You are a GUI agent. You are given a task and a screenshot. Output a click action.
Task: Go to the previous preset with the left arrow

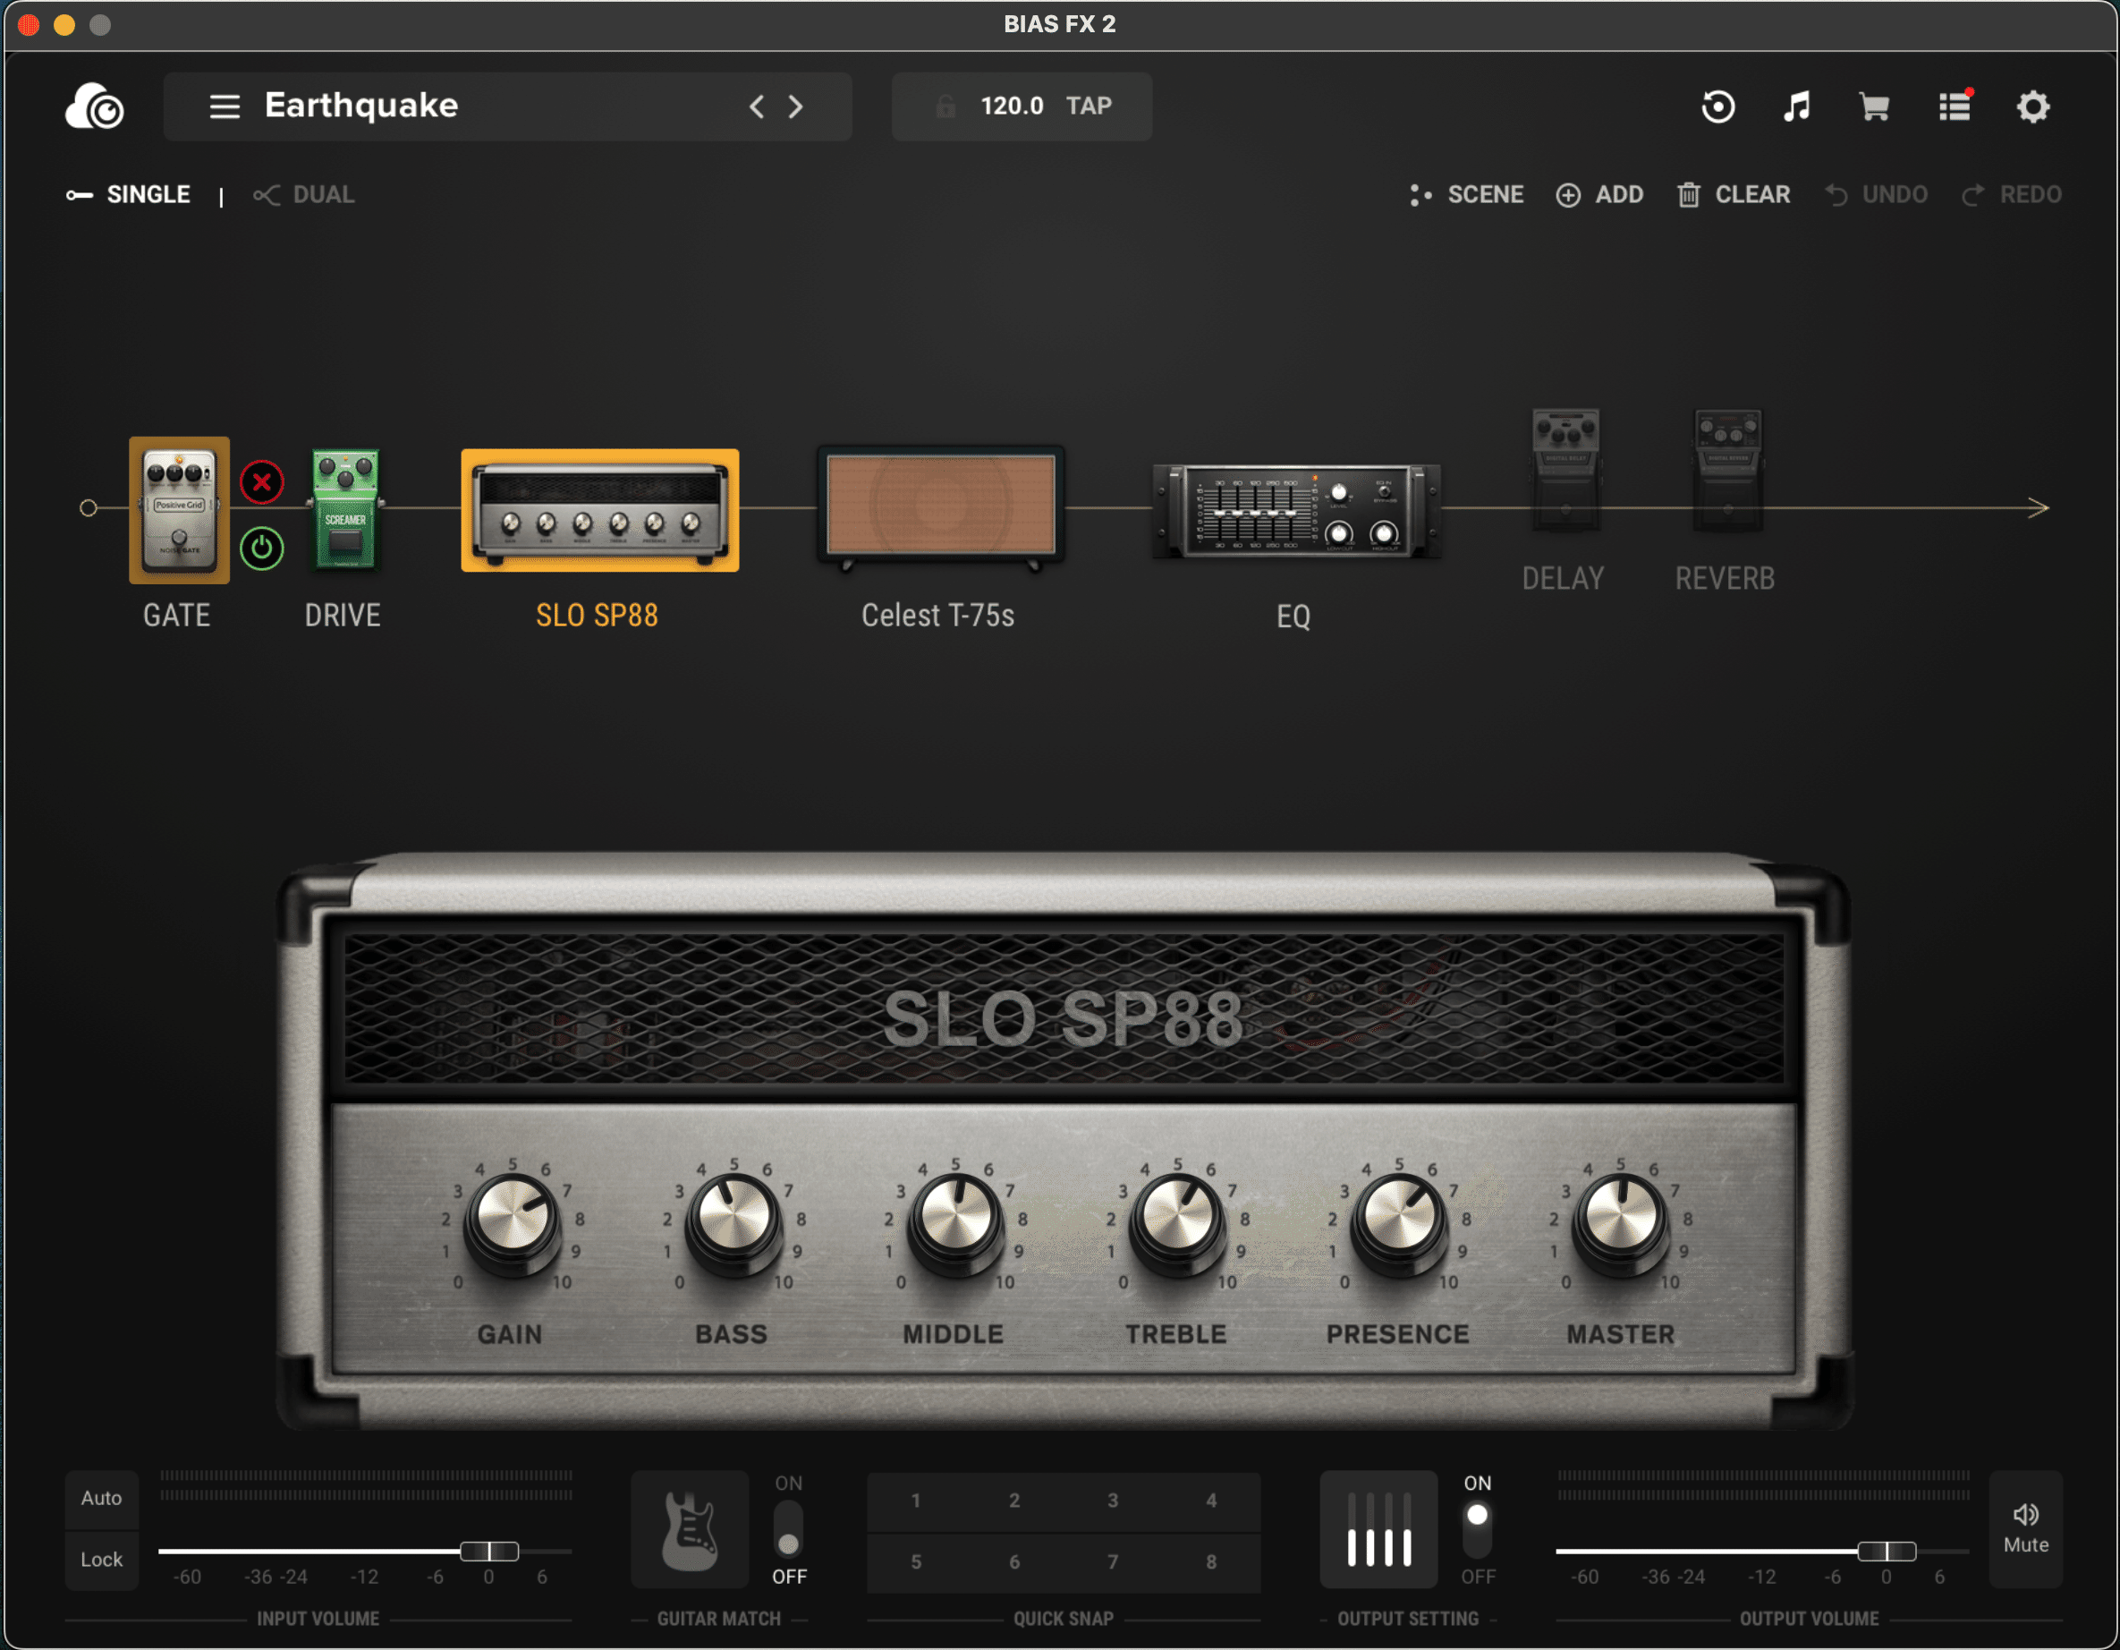756,106
